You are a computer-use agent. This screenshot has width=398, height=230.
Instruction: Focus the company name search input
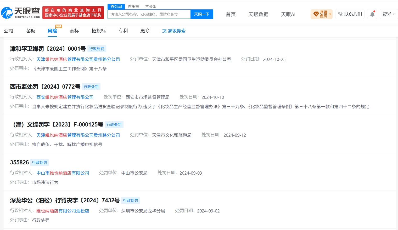[x=149, y=14]
